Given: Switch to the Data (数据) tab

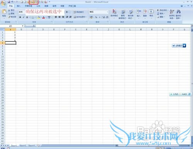Looking at the screenshot, I should point(46,6).
